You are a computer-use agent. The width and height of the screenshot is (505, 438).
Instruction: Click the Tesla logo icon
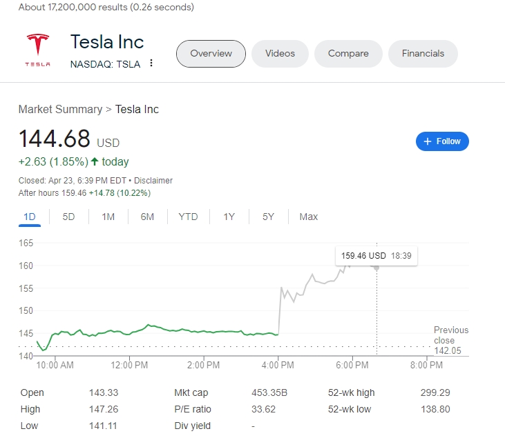(x=37, y=50)
